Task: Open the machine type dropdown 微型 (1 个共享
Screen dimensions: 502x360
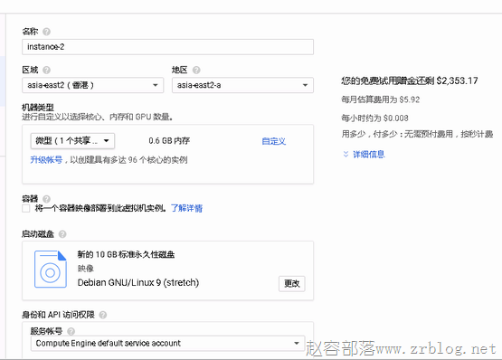Action: coord(72,141)
